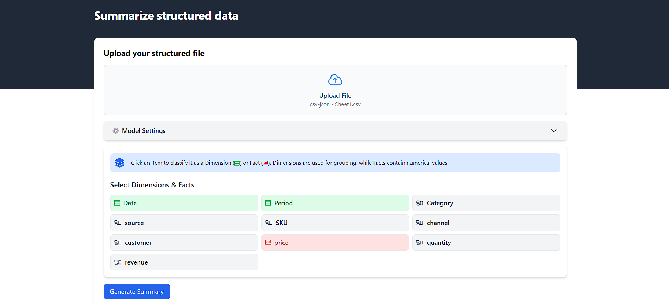
Task: Toggle the price fact field
Action: [x=335, y=243]
